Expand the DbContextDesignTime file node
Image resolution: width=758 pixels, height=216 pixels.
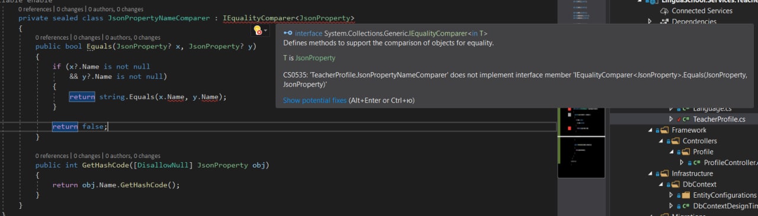(671, 206)
